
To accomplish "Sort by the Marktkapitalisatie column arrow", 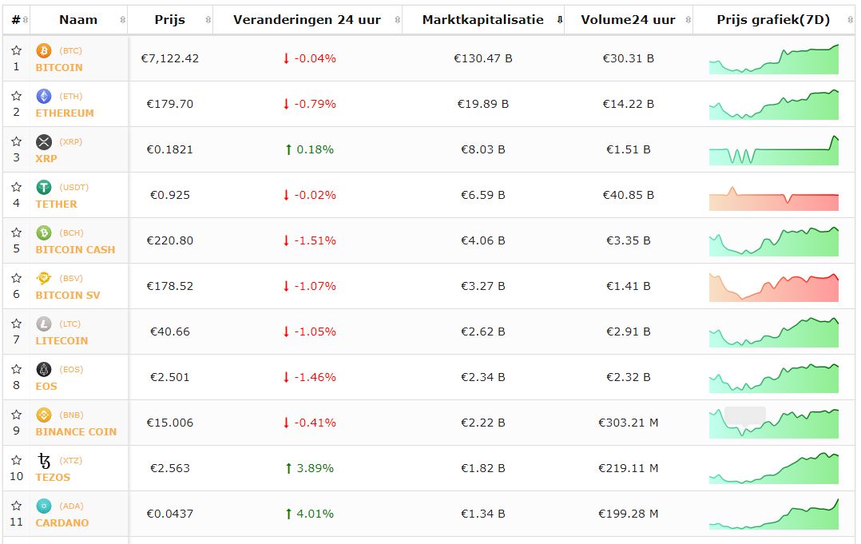I will [559, 20].
